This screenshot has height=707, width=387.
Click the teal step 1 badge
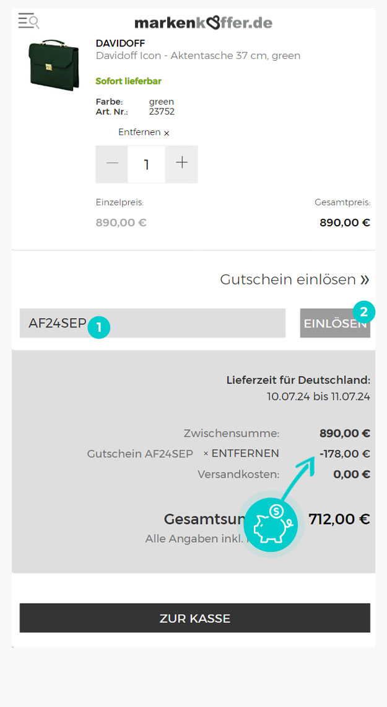click(99, 328)
